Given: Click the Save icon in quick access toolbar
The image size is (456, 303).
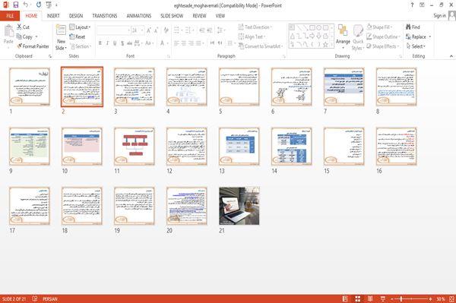Looking at the screenshot, I should click(x=16, y=5).
